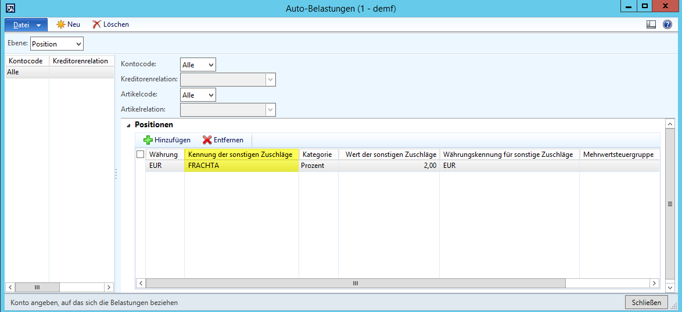Expand the Kontocode dropdown
Image resolution: width=682 pixels, height=312 pixels.
click(x=198, y=64)
